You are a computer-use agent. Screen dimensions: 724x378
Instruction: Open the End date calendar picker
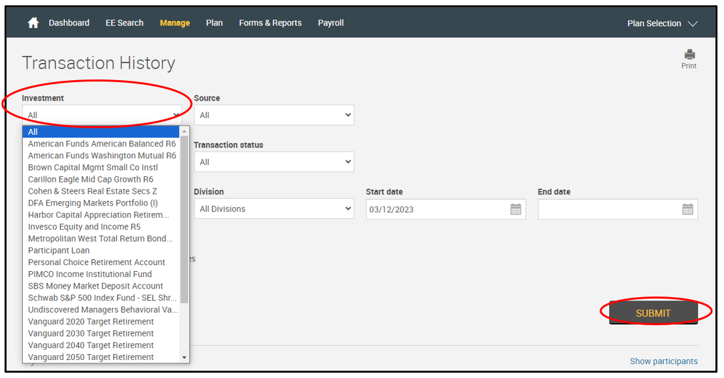point(687,209)
